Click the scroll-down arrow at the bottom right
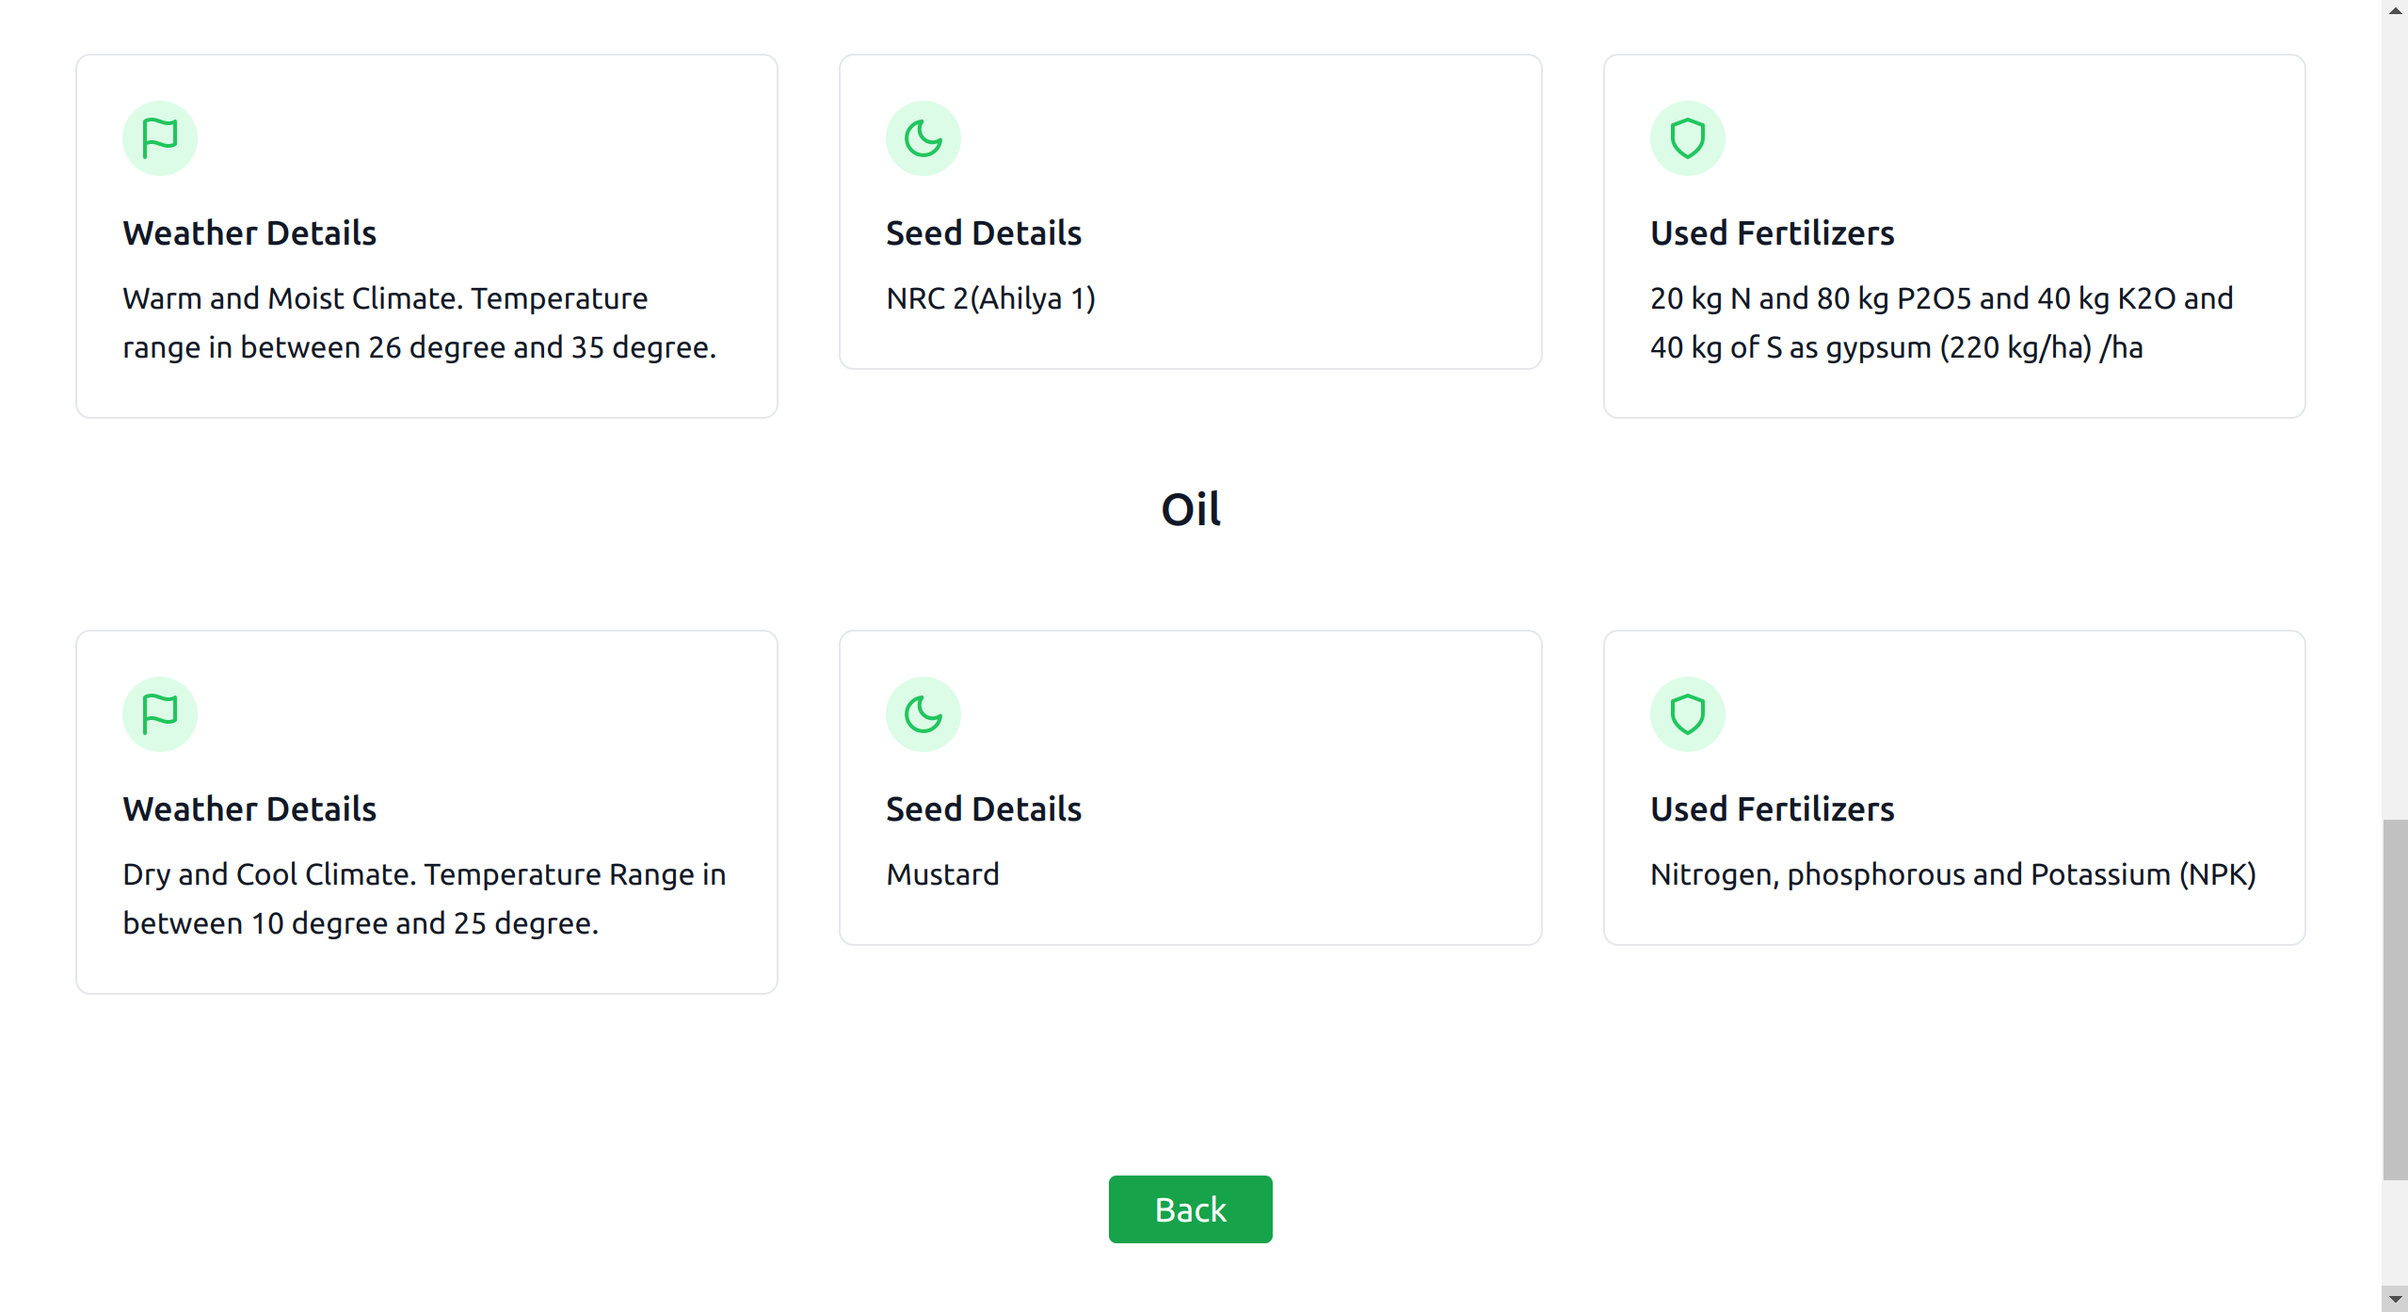 click(x=2394, y=1301)
